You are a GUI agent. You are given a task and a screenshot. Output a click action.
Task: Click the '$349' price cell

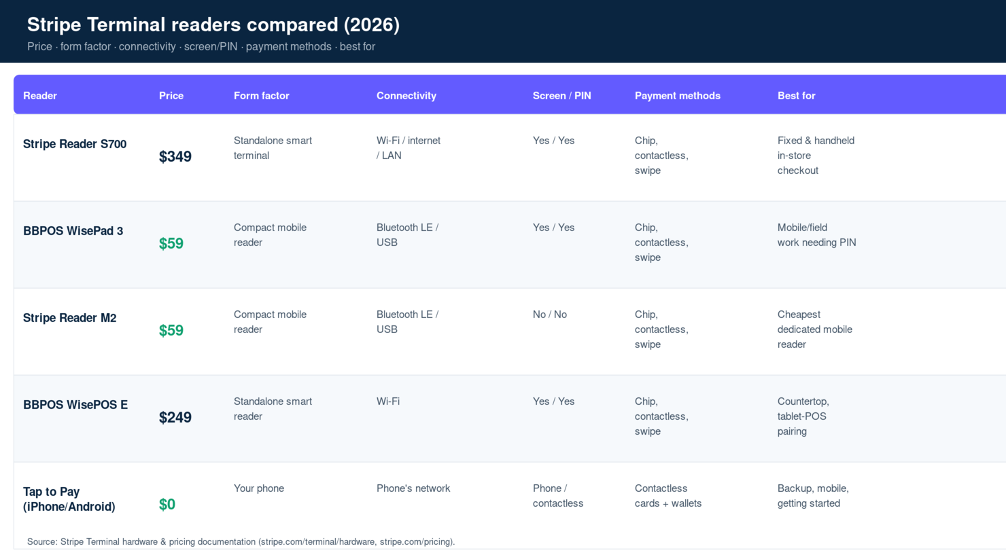click(x=175, y=156)
